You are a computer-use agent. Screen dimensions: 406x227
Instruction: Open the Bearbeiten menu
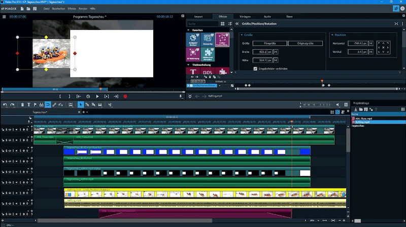pos(58,9)
